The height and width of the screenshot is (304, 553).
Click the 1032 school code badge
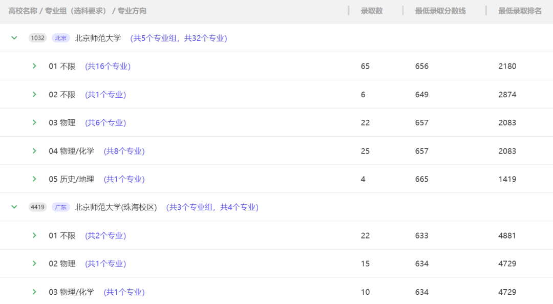tap(37, 38)
